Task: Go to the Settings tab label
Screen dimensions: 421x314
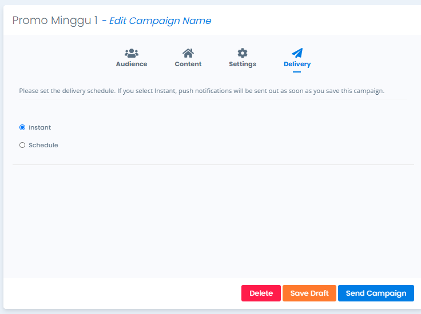Action: point(243,65)
